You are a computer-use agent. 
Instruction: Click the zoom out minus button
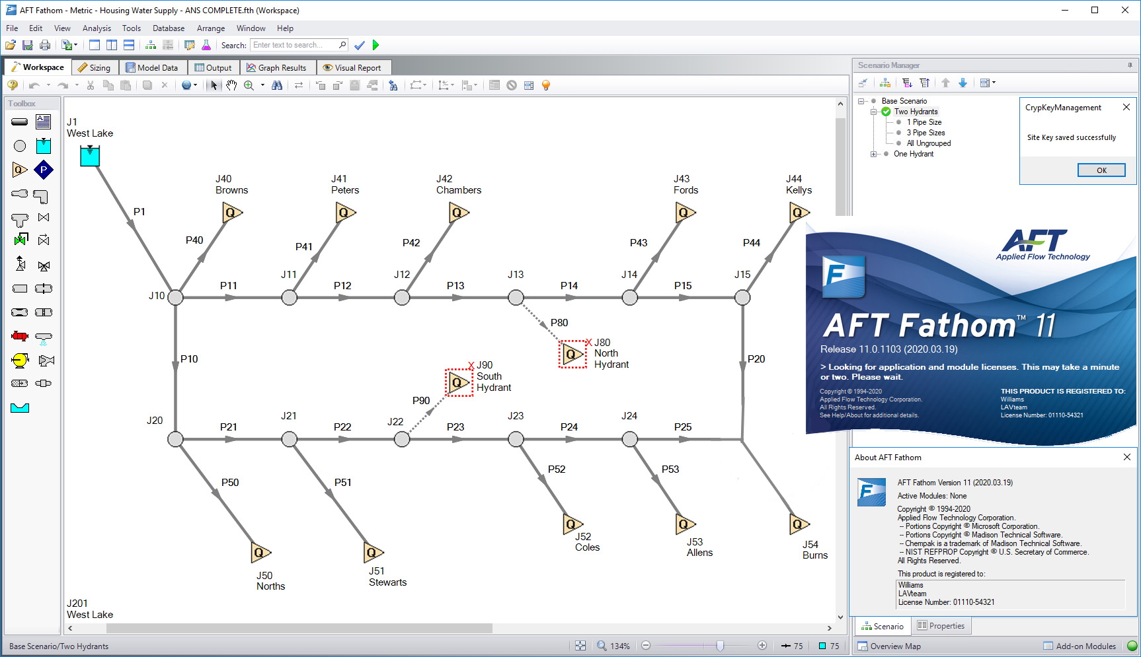pyautogui.click(x=646, y=646)
